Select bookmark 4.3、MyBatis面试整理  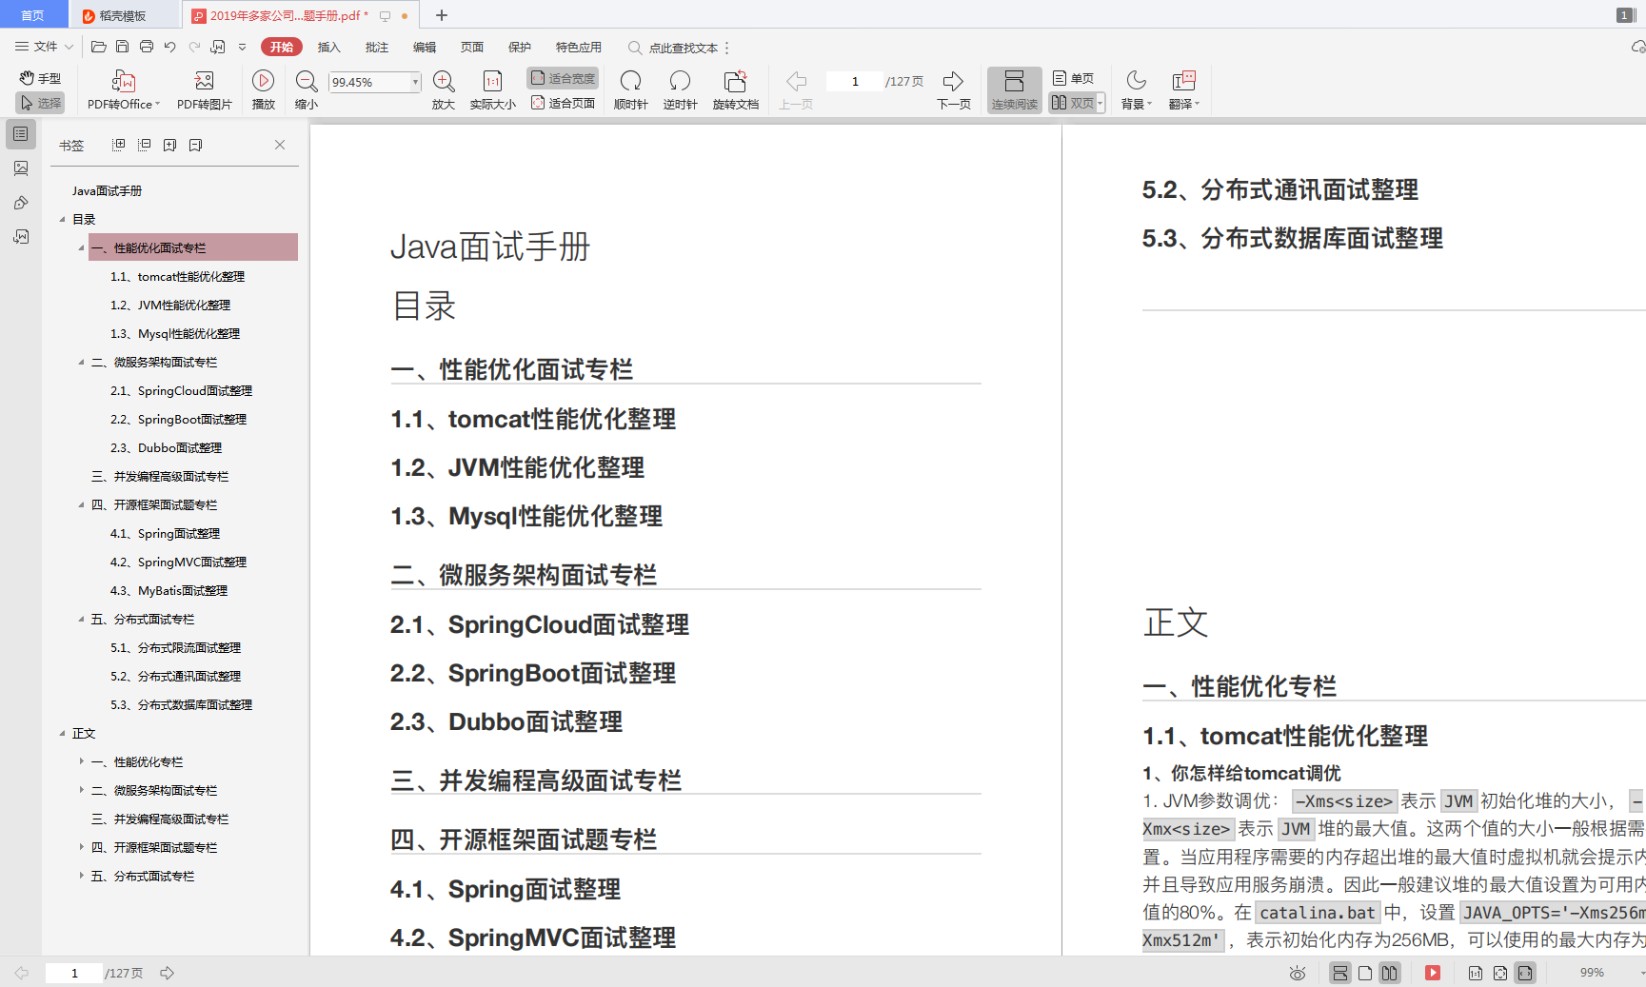(x=169, y=591)
